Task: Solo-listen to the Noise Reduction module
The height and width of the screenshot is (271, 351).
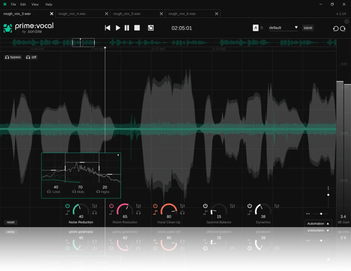Action: 95,213
